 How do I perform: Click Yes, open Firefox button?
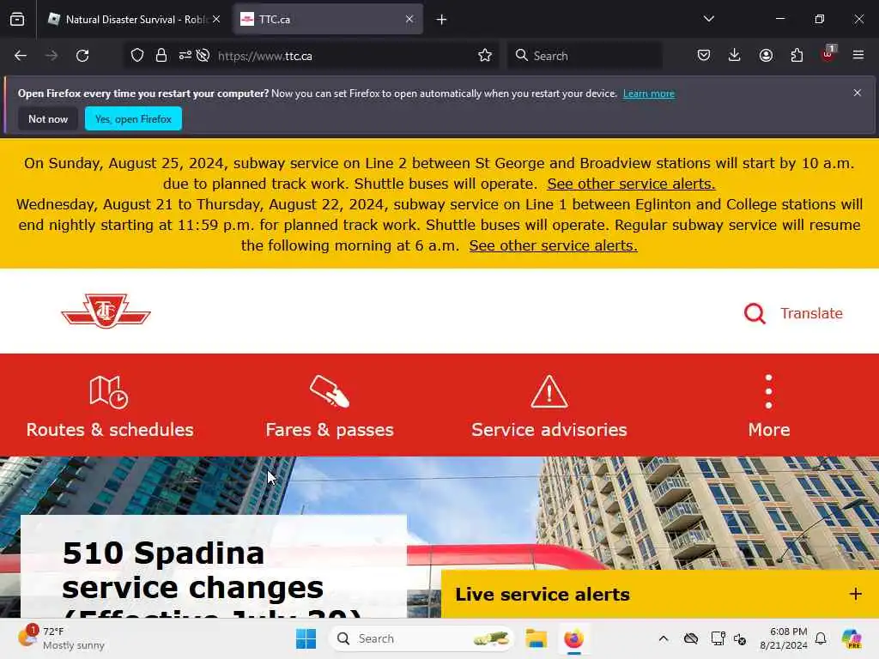[133, 118]
